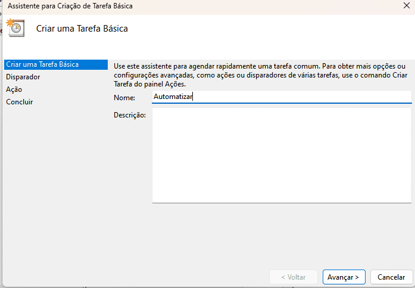Screen dimensions: 415x288
Task: Click the 'Criar uma Tarefa Básica' heading
Action: pos(82,29)
